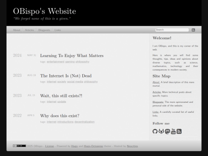Select the update tag

tap(62, 102)
